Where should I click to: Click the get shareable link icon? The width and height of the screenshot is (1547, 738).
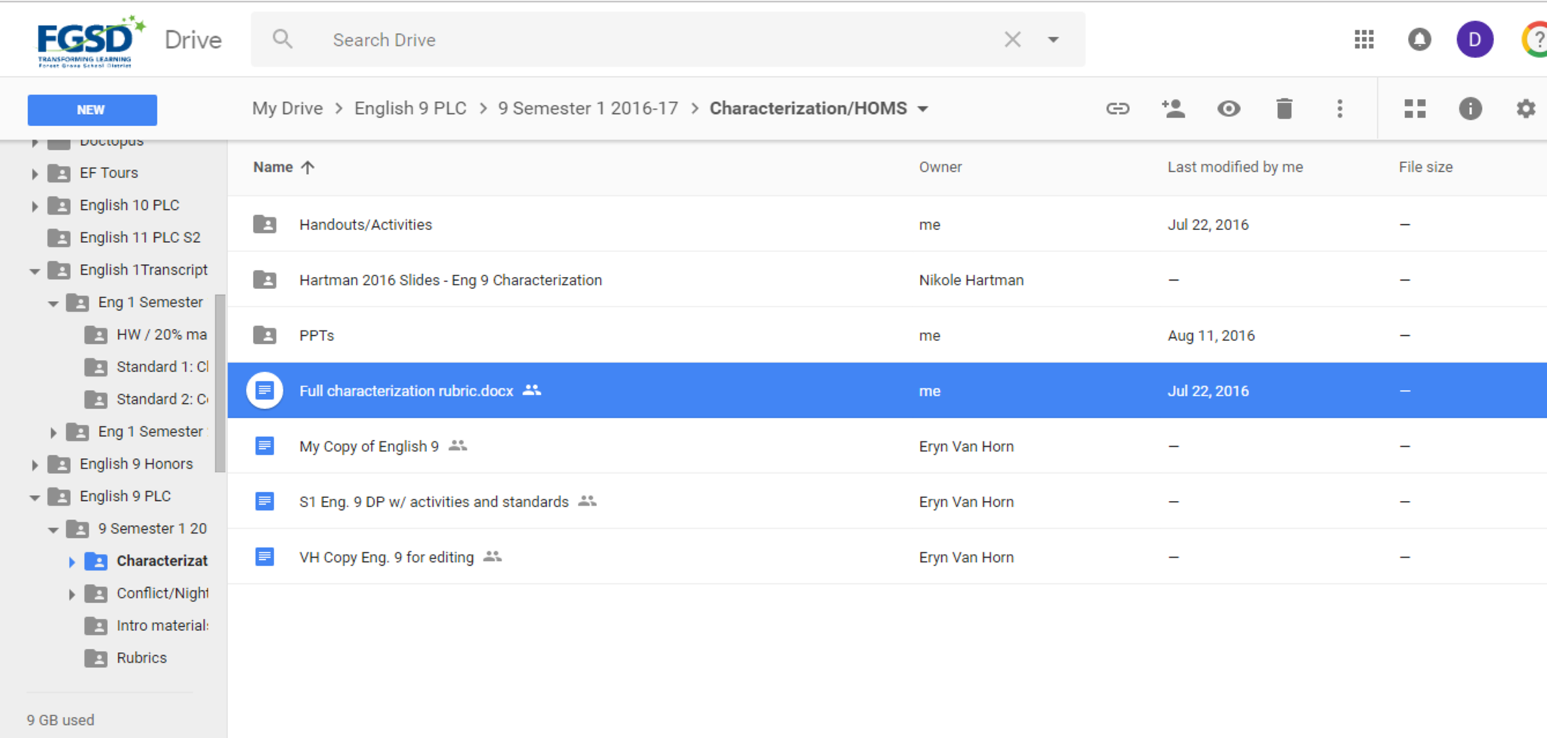tap(1117, 109)
